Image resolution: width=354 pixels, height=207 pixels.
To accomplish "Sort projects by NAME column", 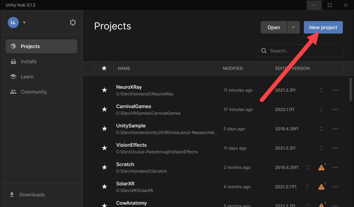I will coord(124,68).
